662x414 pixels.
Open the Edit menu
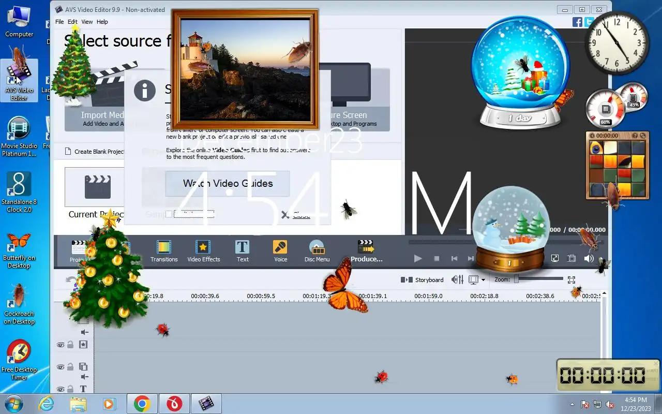click(72, 22)
